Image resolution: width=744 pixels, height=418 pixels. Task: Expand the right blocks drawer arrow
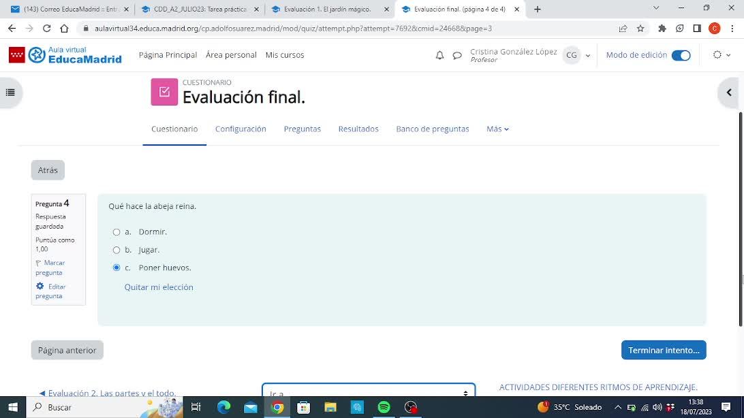click(x=729, y=93)
